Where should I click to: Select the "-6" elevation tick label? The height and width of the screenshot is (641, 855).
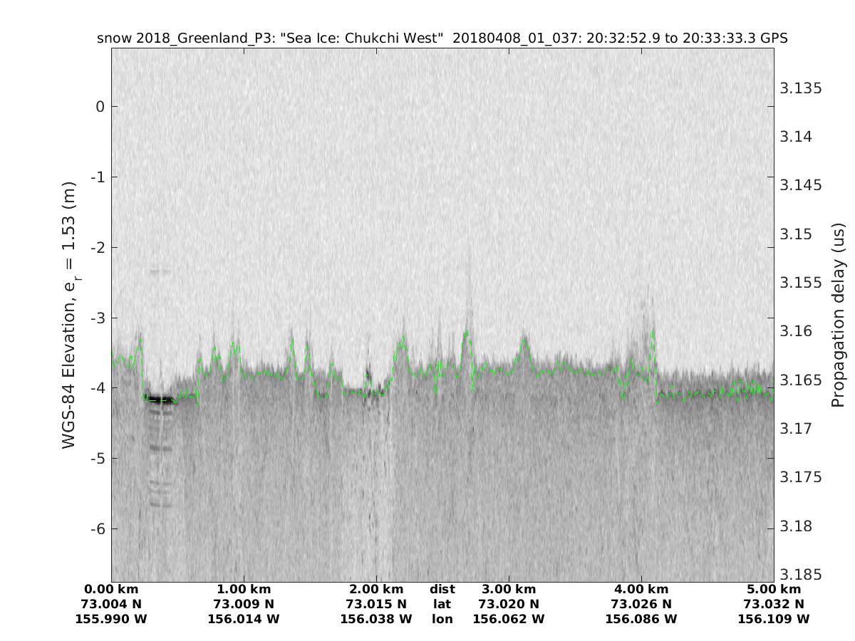tap(97, 528)
